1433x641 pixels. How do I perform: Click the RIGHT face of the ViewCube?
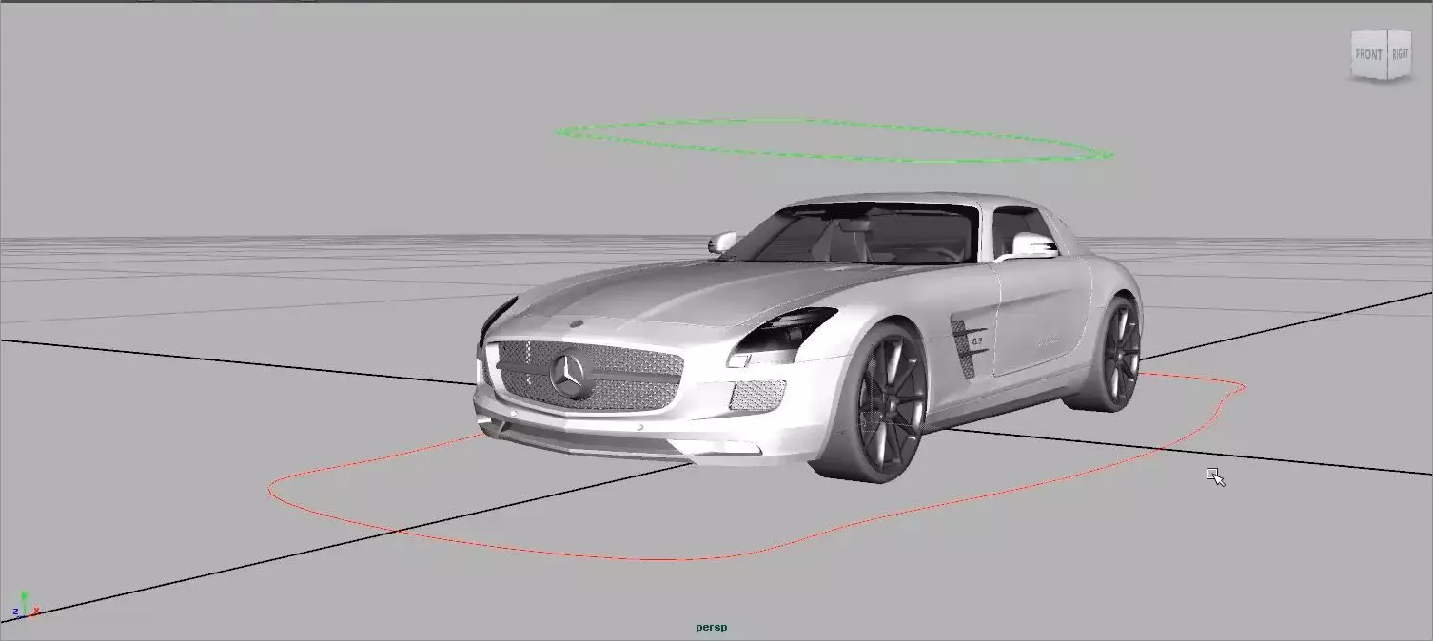coord(1400,55)
